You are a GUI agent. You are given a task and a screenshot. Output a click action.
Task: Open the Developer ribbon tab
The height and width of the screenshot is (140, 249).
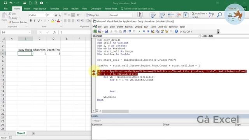pyautogui.click(x=96, y=9)
